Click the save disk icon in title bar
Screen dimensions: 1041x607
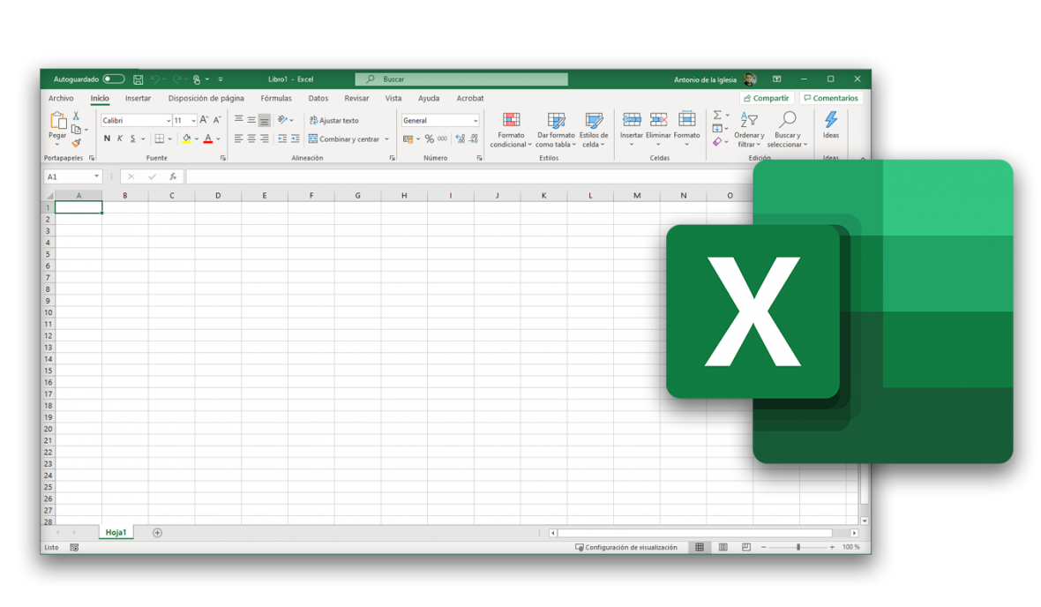(x=139, y=79)
